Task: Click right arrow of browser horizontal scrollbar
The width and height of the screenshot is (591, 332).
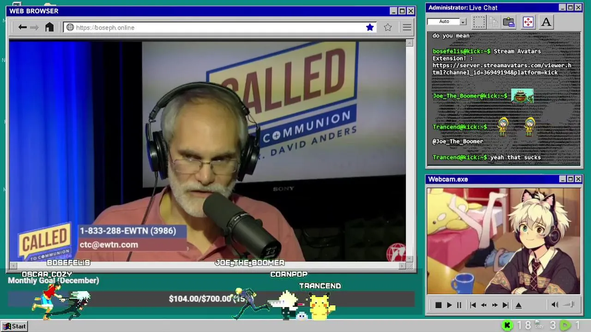Action: click(x=402, y=266)
